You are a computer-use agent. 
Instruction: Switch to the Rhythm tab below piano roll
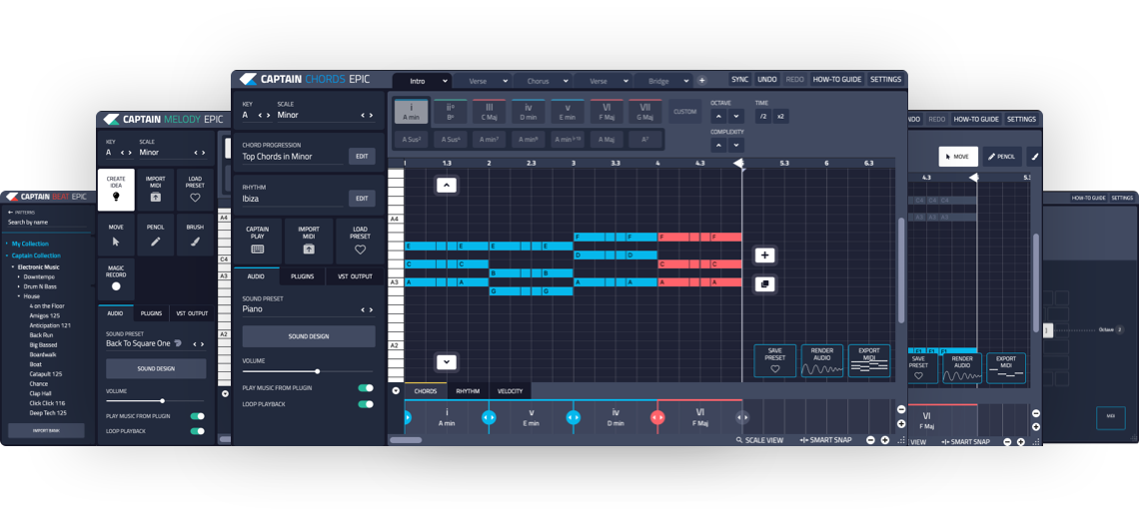pyautogui.click(x=468, y=391)
